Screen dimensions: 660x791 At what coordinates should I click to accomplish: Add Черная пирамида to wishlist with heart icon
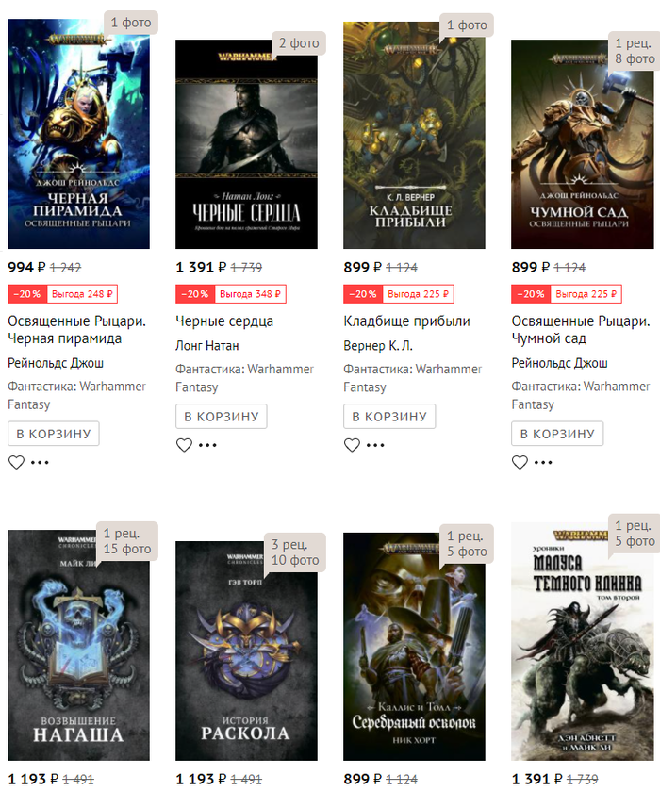point(16,462)
